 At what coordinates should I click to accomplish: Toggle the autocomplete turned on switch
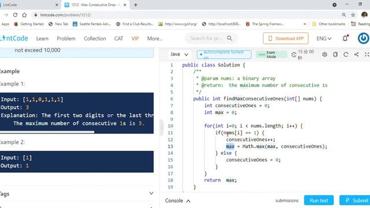click(x=224, y=54)
